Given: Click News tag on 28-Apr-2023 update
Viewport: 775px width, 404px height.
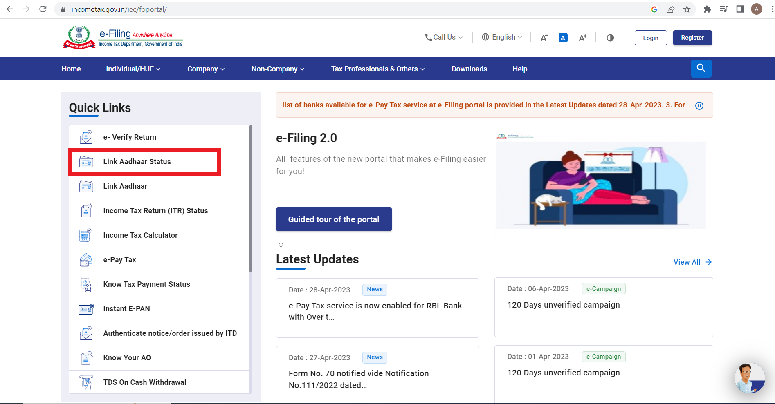Looking at the screenshot, I should 375,289.
